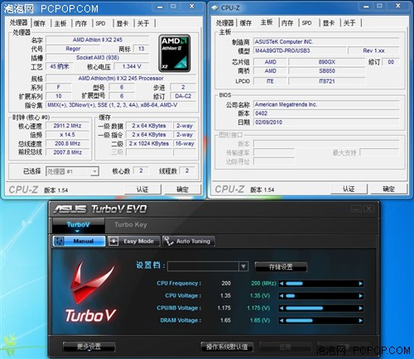Click the 操作系统默认值 OS default button
The width and height of the screenshot is (414, 359).
(227, 347)
